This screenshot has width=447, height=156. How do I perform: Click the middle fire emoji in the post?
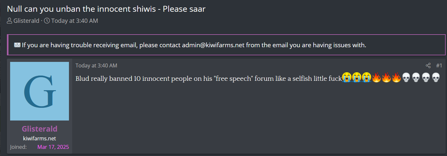point(386,78)
